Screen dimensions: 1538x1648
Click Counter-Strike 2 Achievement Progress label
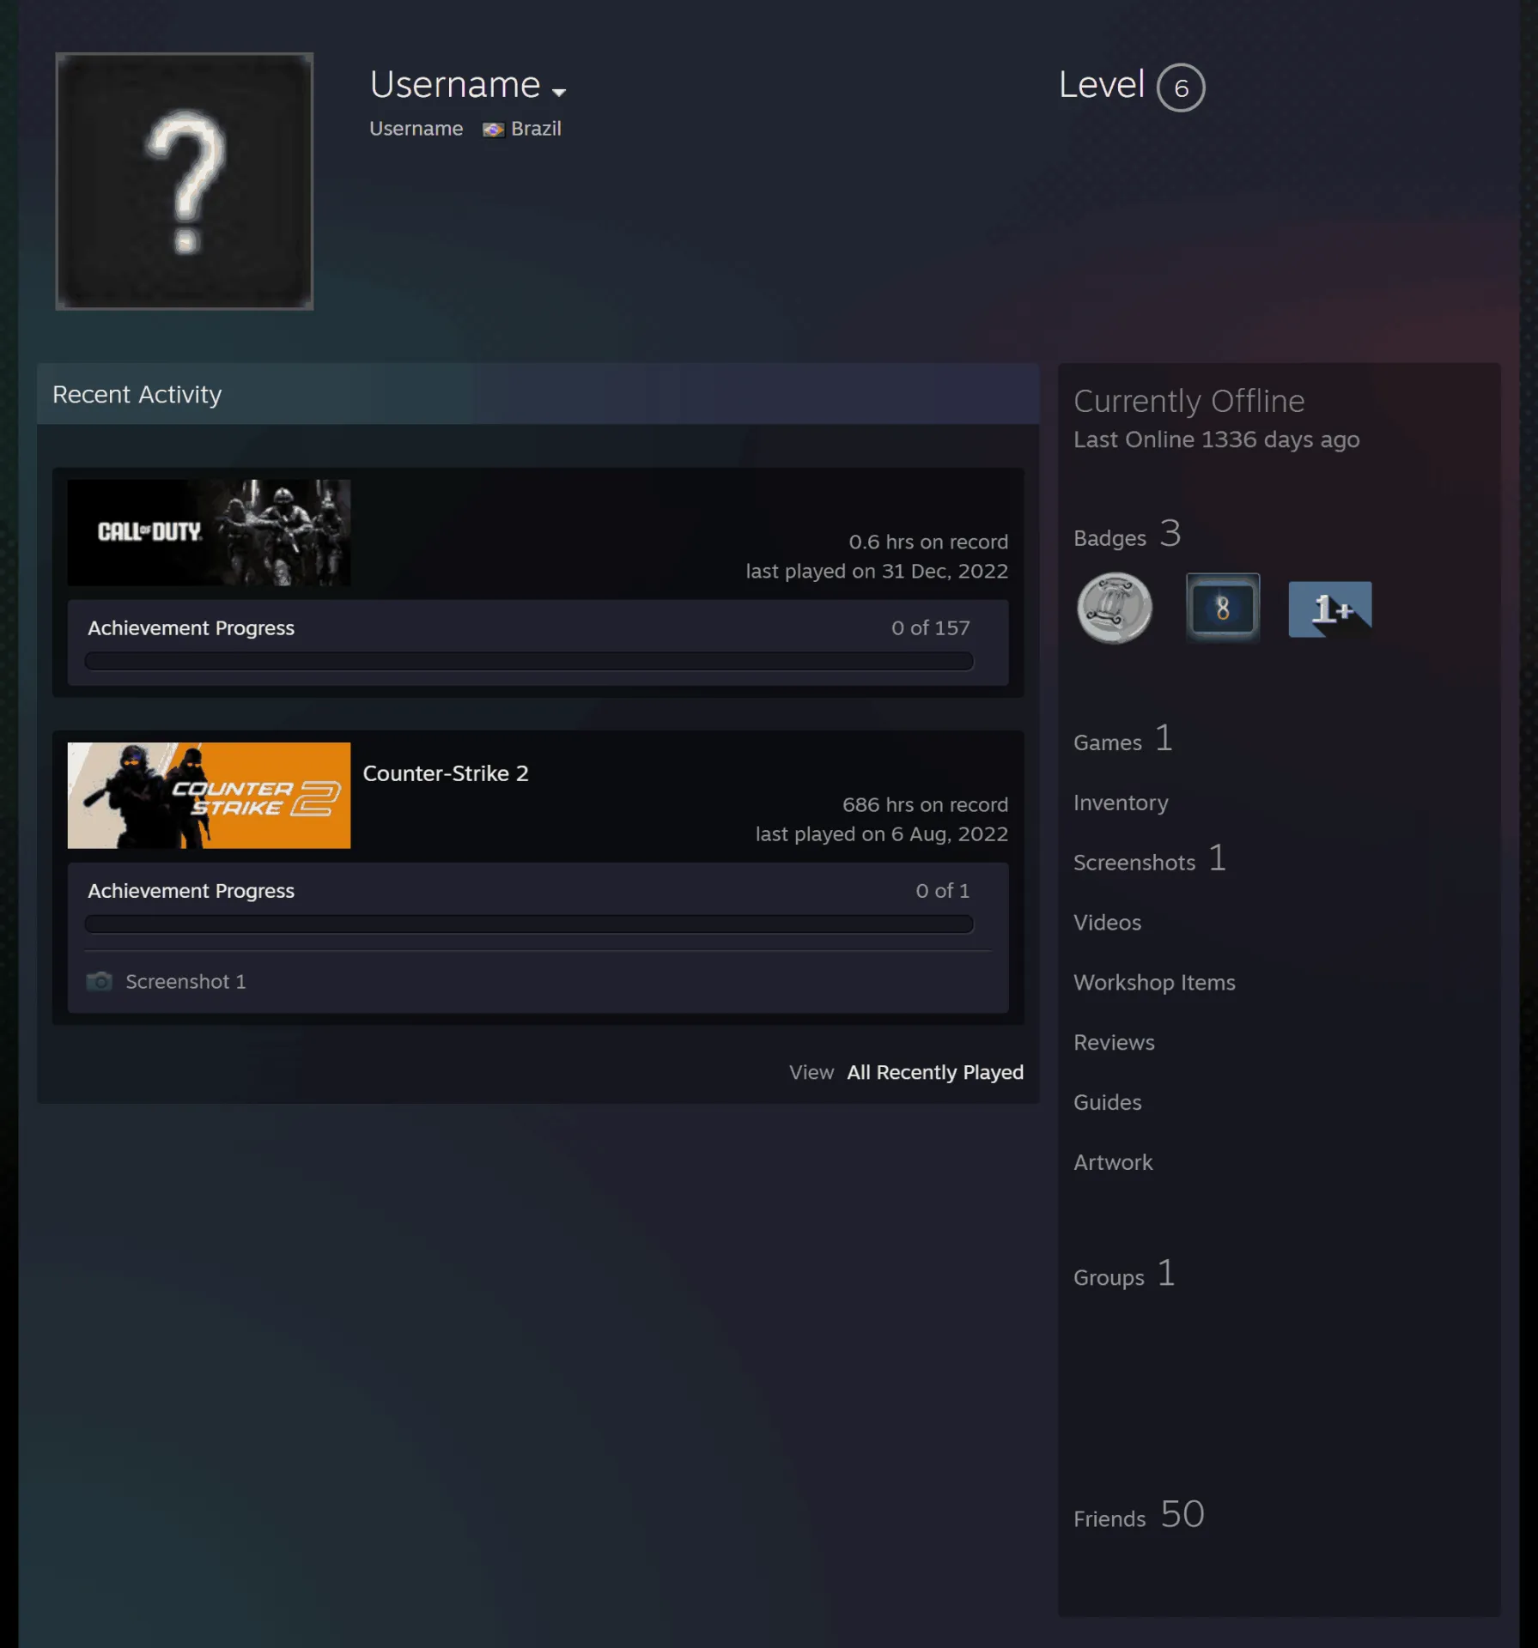191,891
